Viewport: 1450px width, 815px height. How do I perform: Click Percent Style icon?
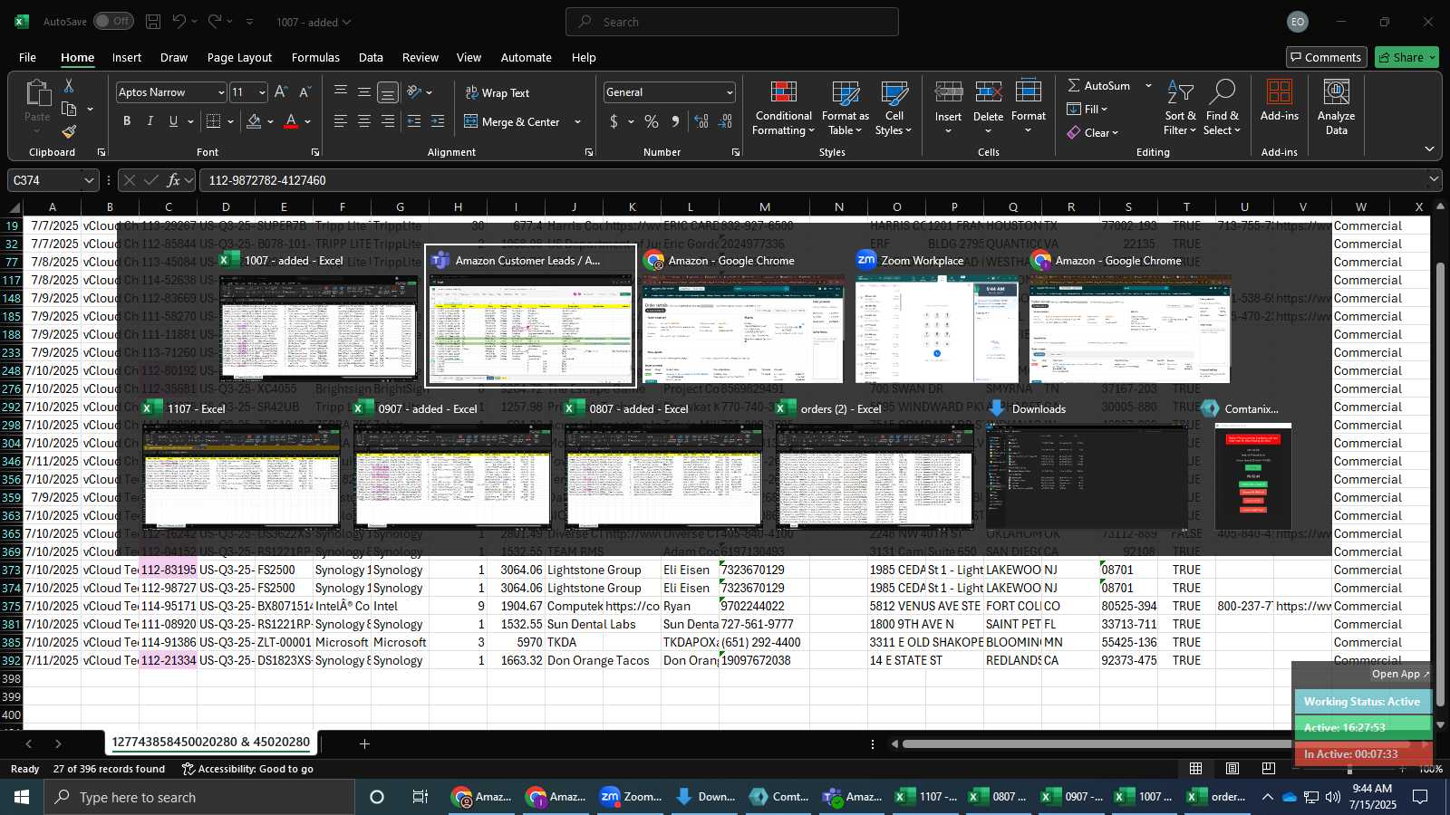652,121
